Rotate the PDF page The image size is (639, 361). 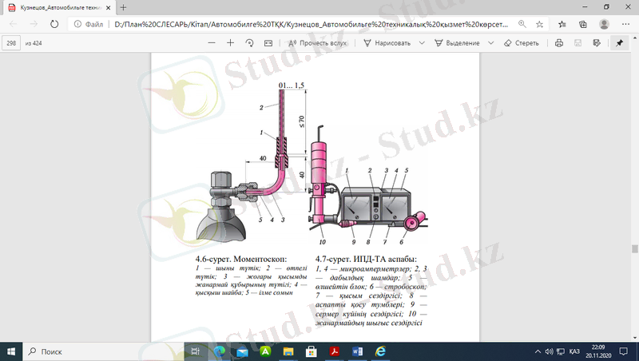(249, 43)
